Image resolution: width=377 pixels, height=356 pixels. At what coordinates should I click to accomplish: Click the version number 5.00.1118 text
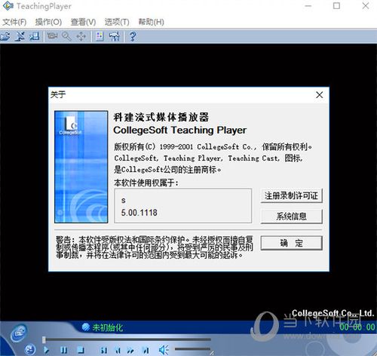(x=139, y=213)
